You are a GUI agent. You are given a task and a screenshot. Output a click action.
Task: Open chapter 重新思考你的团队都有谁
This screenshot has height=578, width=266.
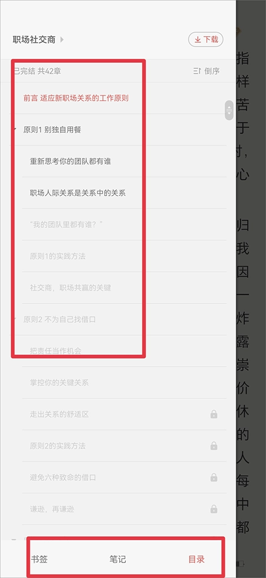tap(70, 161)
